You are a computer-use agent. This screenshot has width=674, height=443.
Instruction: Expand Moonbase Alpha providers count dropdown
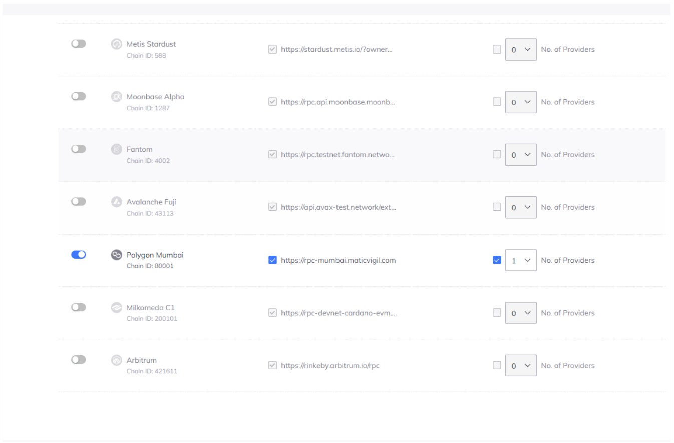click(520, 102)
